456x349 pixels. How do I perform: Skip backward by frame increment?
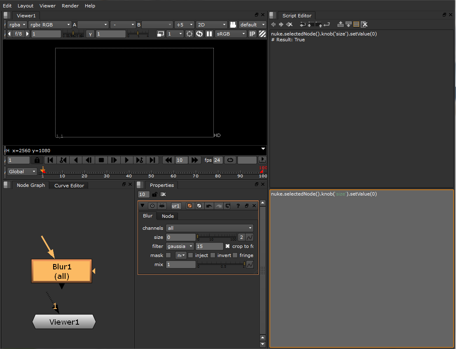(x=168, y=160)
